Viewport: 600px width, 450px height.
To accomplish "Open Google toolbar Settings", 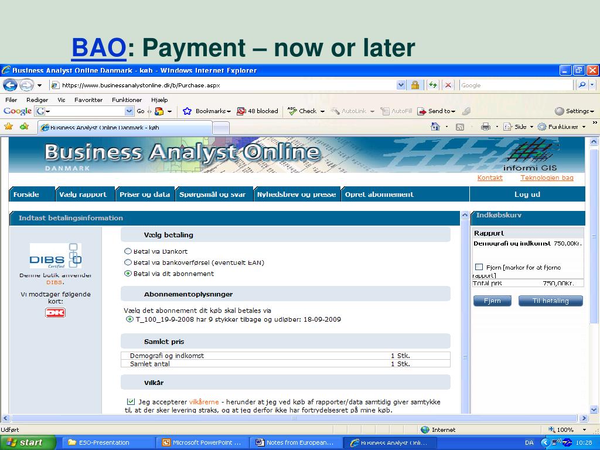I will (574, 111).
